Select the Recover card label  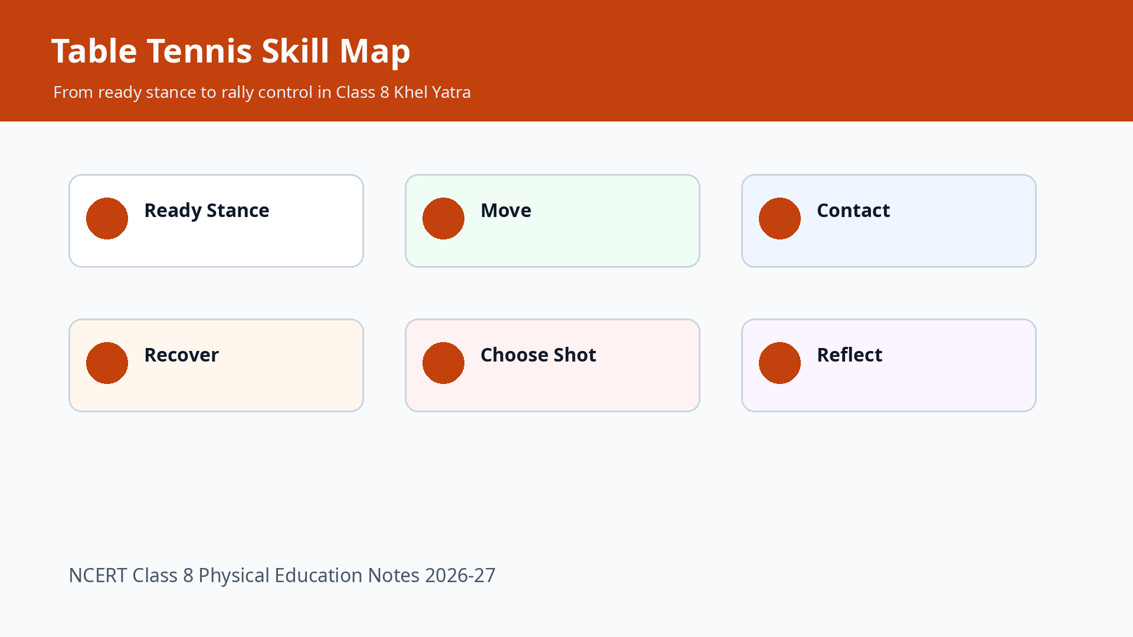[181, 355]
